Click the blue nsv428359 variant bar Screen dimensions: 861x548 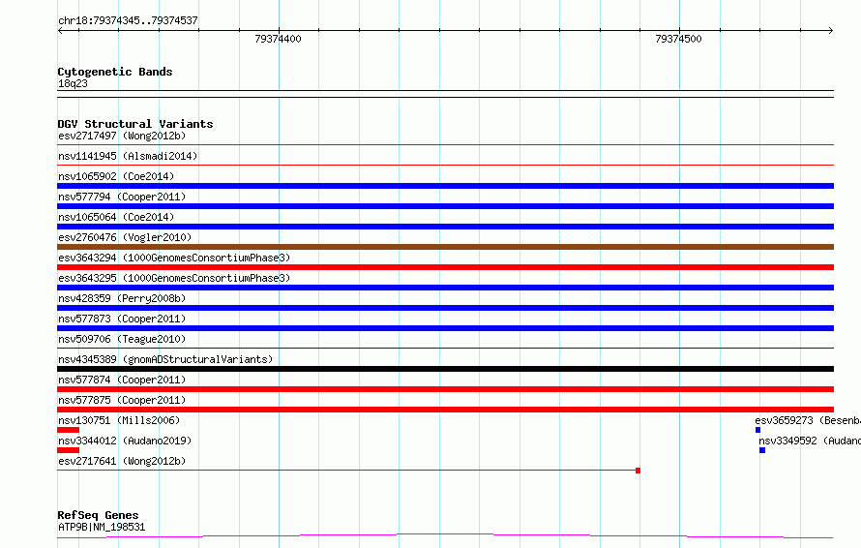tap(445, 308)
